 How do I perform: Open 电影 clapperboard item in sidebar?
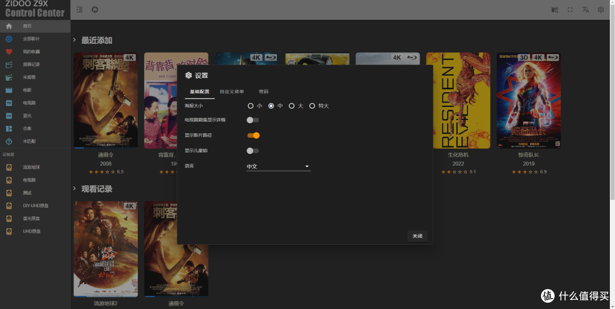[x=35, y=90]
